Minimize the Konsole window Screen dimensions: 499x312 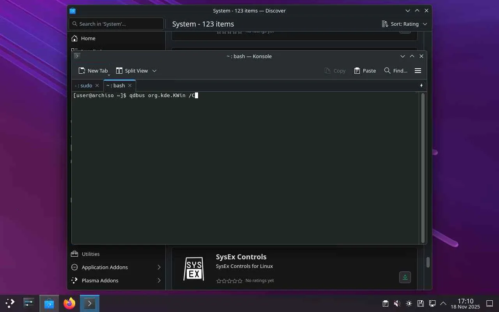click(x=403, y=56)
